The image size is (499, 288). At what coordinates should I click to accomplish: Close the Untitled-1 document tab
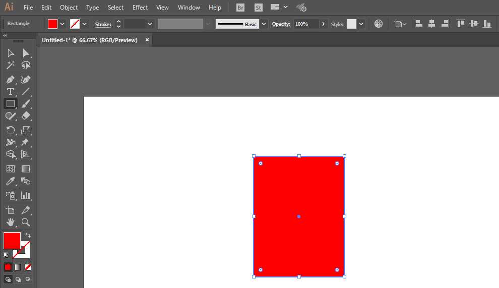147,40
